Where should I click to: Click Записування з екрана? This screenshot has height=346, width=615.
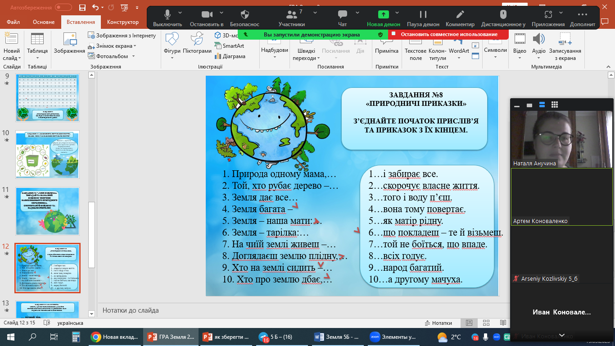click(565, 47)
